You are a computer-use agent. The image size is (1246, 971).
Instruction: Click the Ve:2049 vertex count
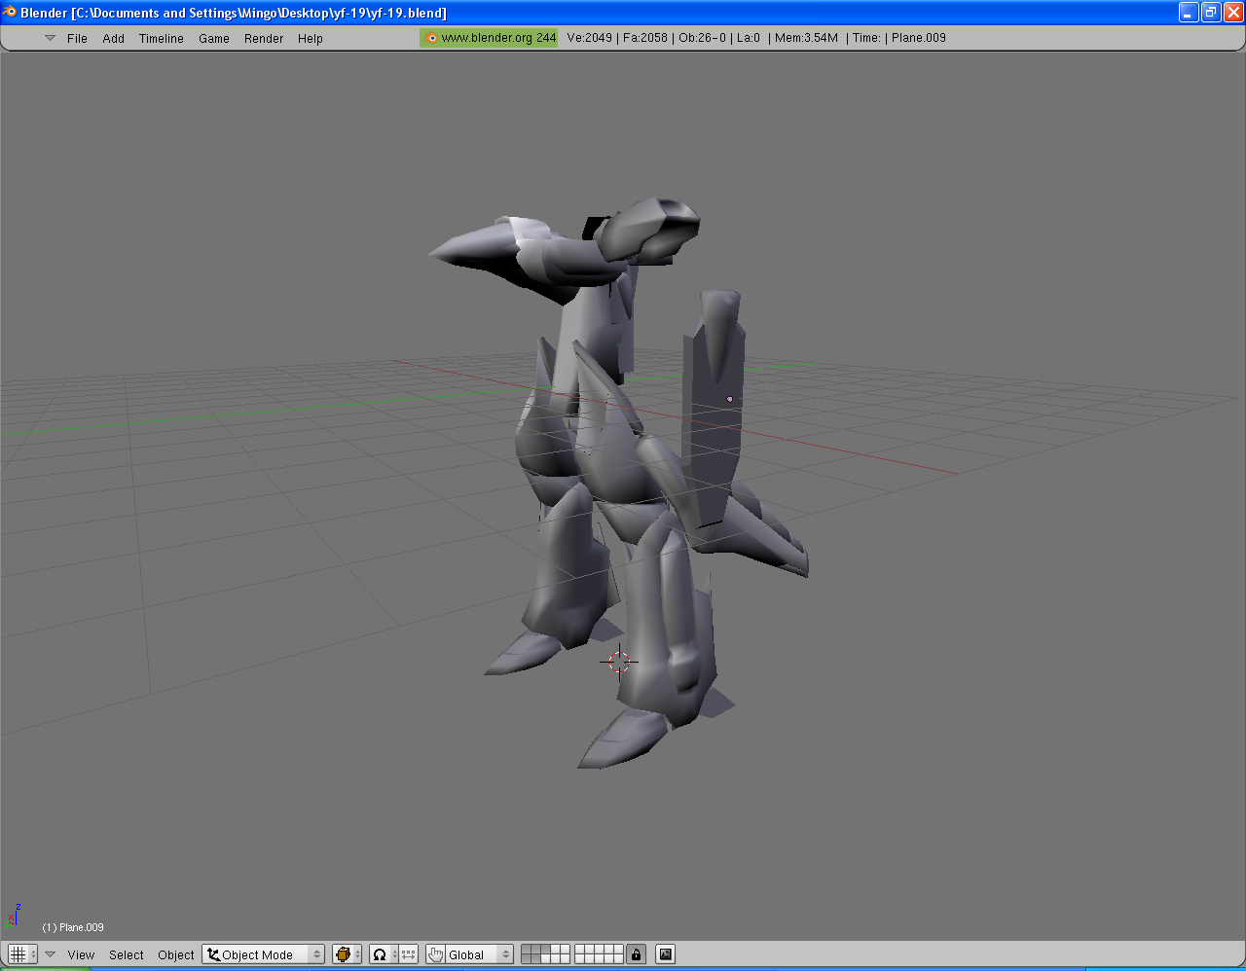point(590,38)
